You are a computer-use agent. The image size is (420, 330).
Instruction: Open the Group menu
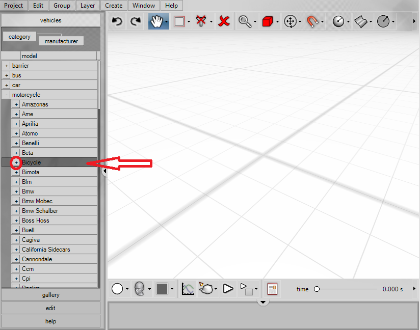[62, 6]
